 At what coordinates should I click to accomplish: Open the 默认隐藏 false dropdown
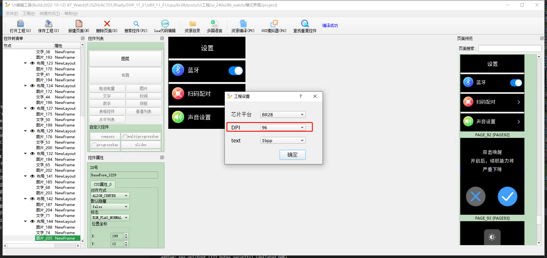coord(110,207)
